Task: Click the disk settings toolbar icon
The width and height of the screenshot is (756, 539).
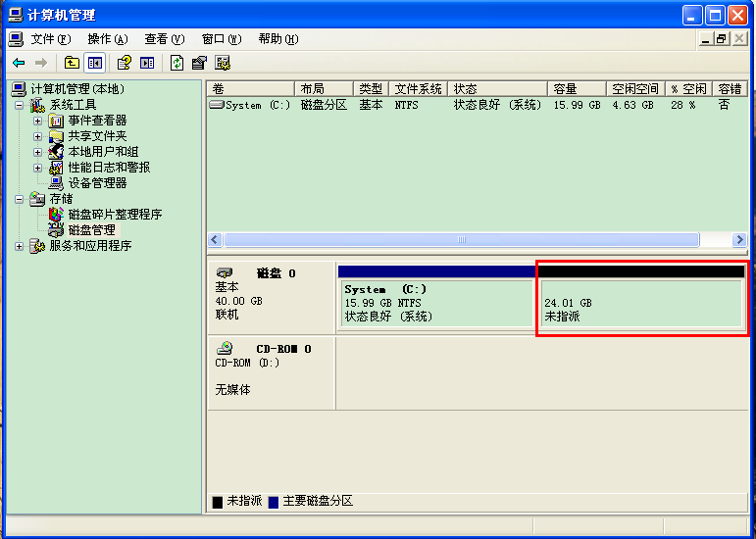Action: pos(223,63)
